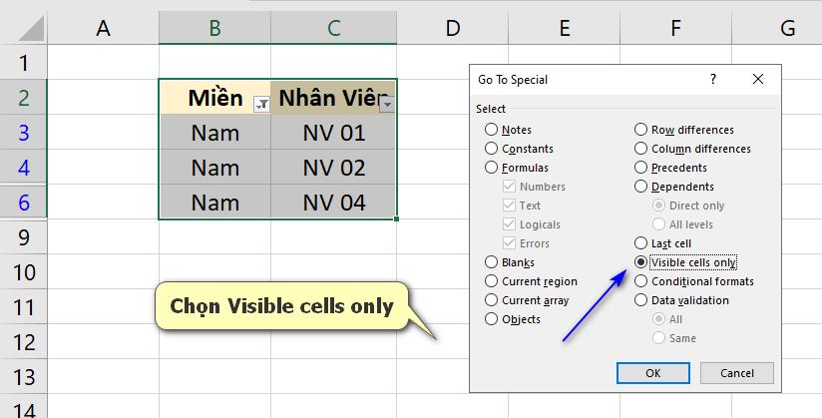
Task: Select row 10 header
Action: tap(24, 272)
